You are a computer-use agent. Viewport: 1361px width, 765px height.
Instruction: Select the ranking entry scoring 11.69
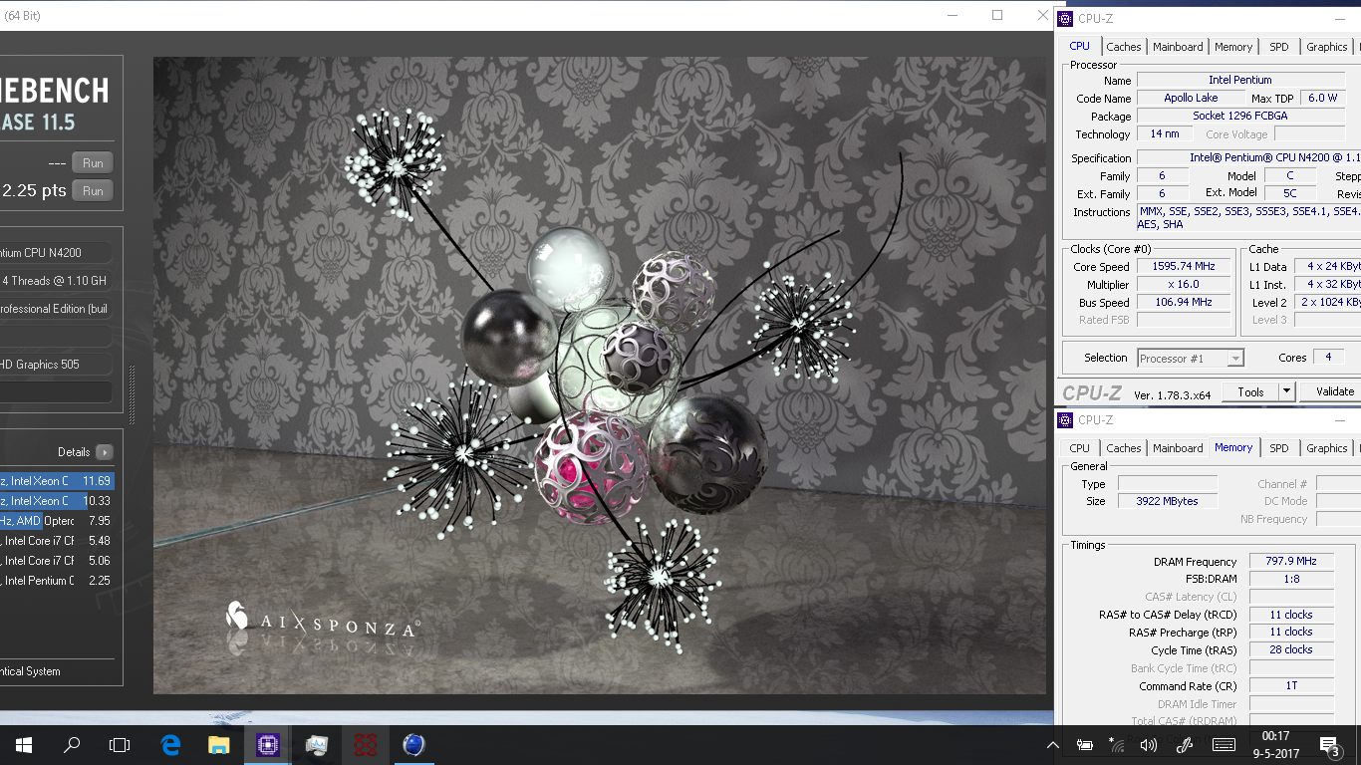[x=57, y=481]
